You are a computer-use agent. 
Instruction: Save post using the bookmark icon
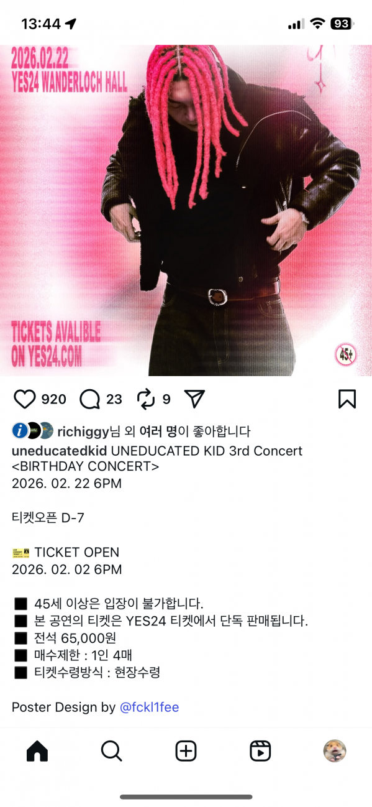tap(347, 399)
